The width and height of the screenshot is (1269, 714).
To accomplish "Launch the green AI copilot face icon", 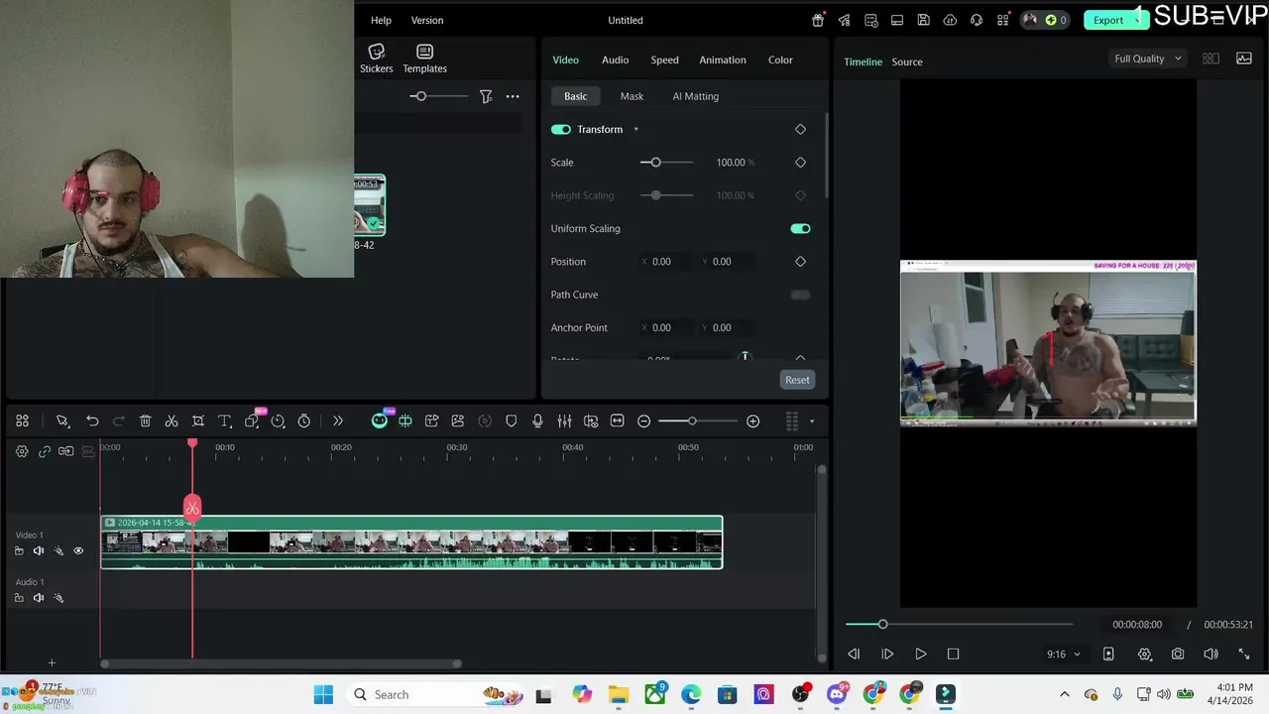I will click(380, 421).
